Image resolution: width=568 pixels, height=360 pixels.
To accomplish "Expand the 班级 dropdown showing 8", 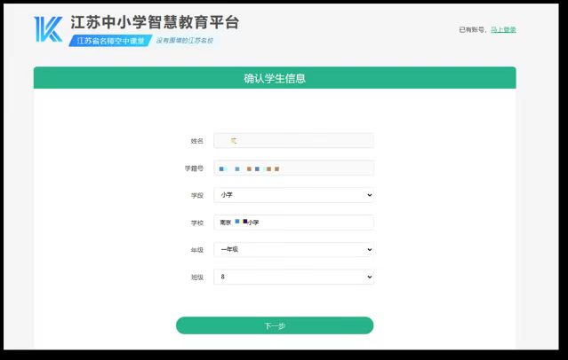I will pyautogui.click(x=293, y=277).
